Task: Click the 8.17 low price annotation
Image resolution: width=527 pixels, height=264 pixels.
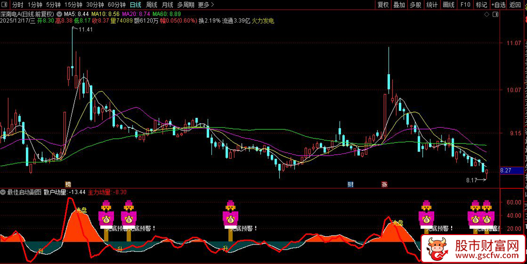Action: (471, 180)
